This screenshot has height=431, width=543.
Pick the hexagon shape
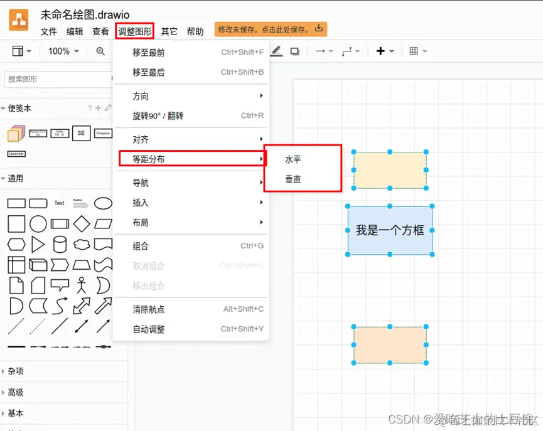16,245
